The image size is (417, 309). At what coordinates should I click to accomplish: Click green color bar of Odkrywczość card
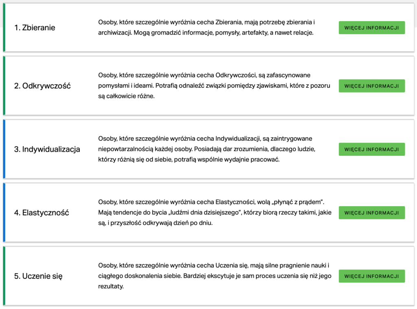pos(4,86)
